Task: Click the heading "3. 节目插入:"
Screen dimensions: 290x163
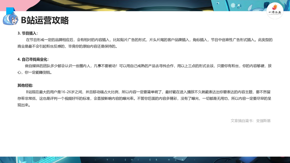Action: pyautogui.click(x=28, y=33)
